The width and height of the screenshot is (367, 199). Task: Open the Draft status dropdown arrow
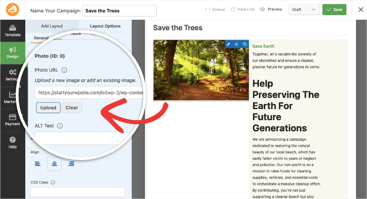313,10
